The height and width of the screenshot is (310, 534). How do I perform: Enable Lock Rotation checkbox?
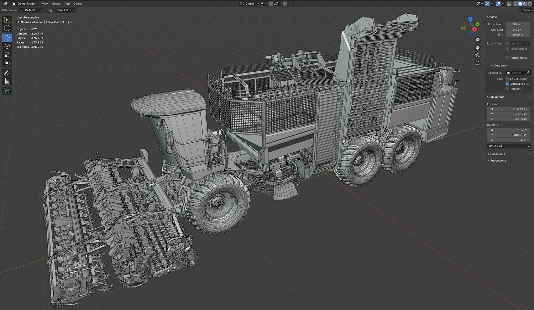tap(507, 89)
